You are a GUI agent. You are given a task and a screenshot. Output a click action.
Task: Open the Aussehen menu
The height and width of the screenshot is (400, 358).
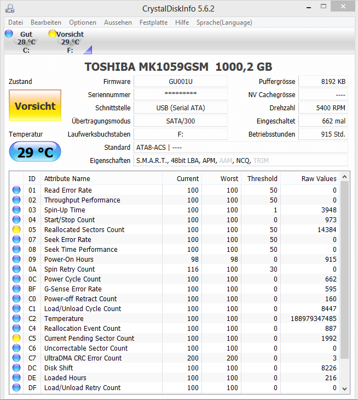118,22
